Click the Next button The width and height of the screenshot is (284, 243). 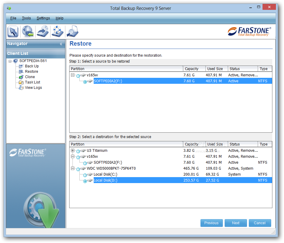[x=236, y=223]
